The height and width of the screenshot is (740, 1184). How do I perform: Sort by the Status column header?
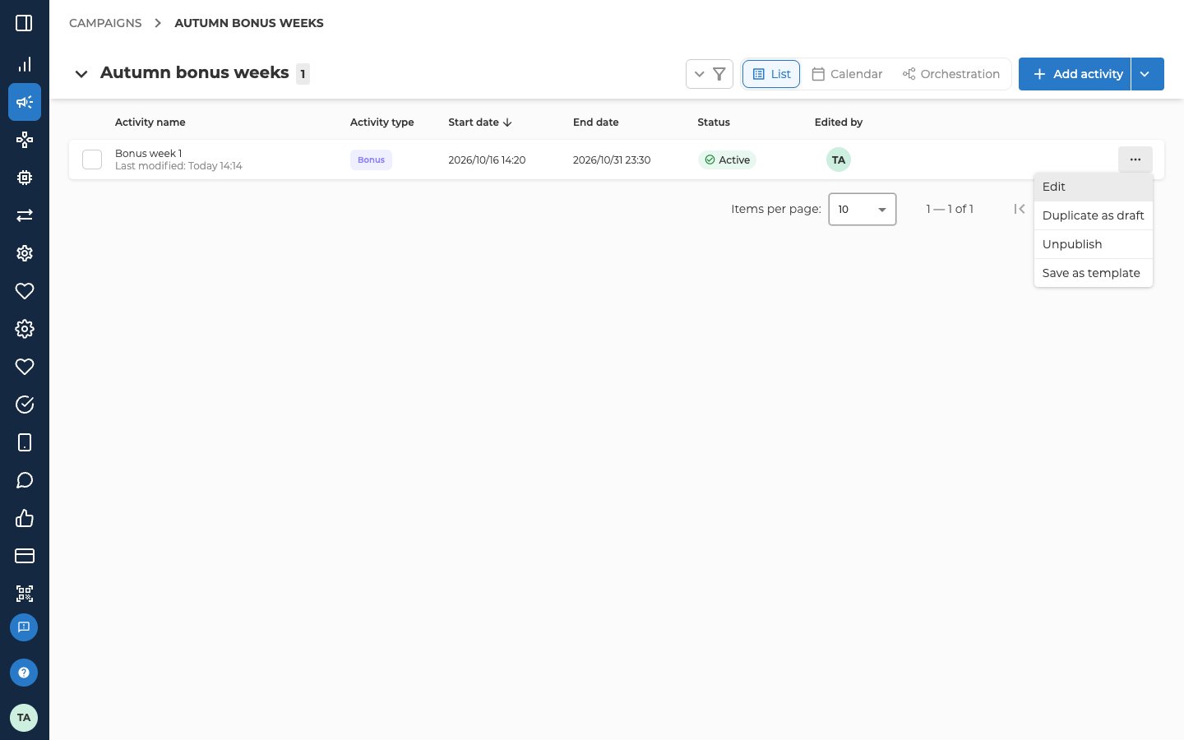pyautogui.click(x=714, y=122)
